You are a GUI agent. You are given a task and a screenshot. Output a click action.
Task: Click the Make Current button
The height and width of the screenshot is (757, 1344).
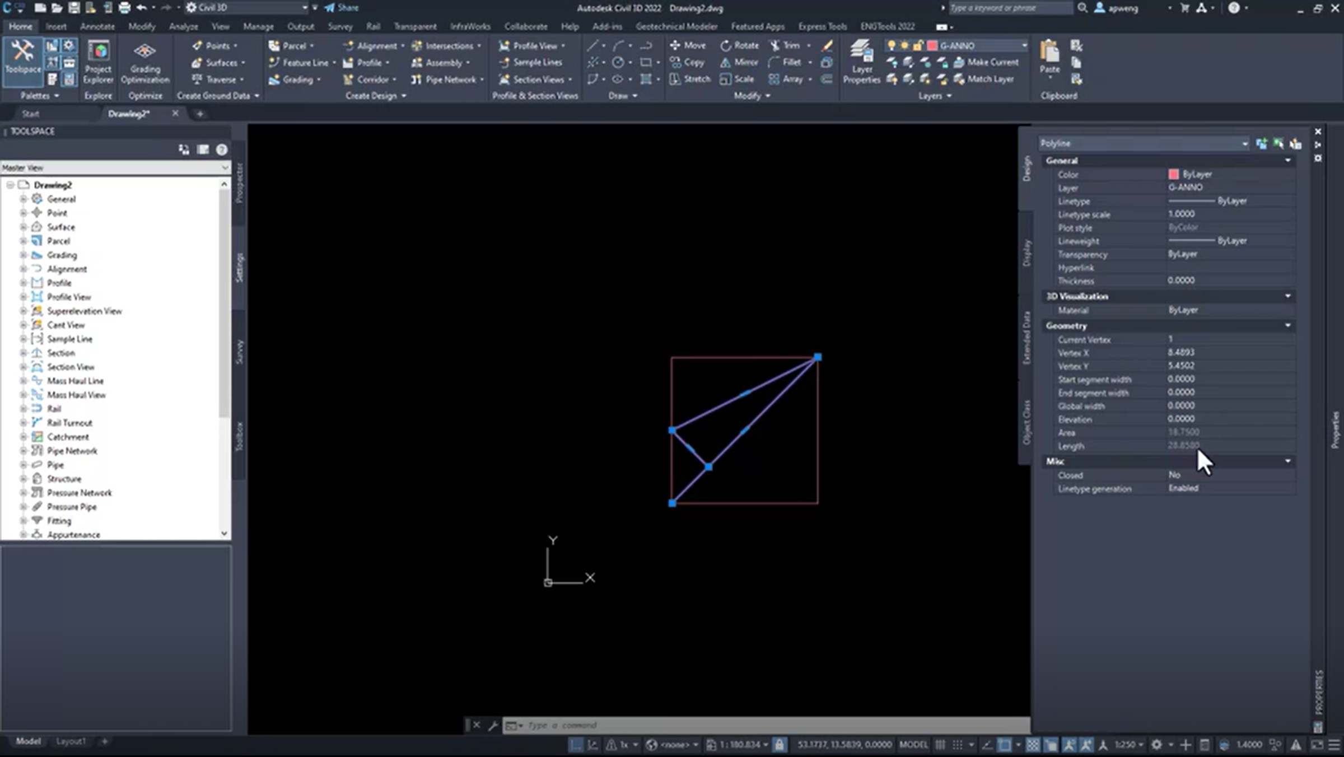[x=992, y=62]
